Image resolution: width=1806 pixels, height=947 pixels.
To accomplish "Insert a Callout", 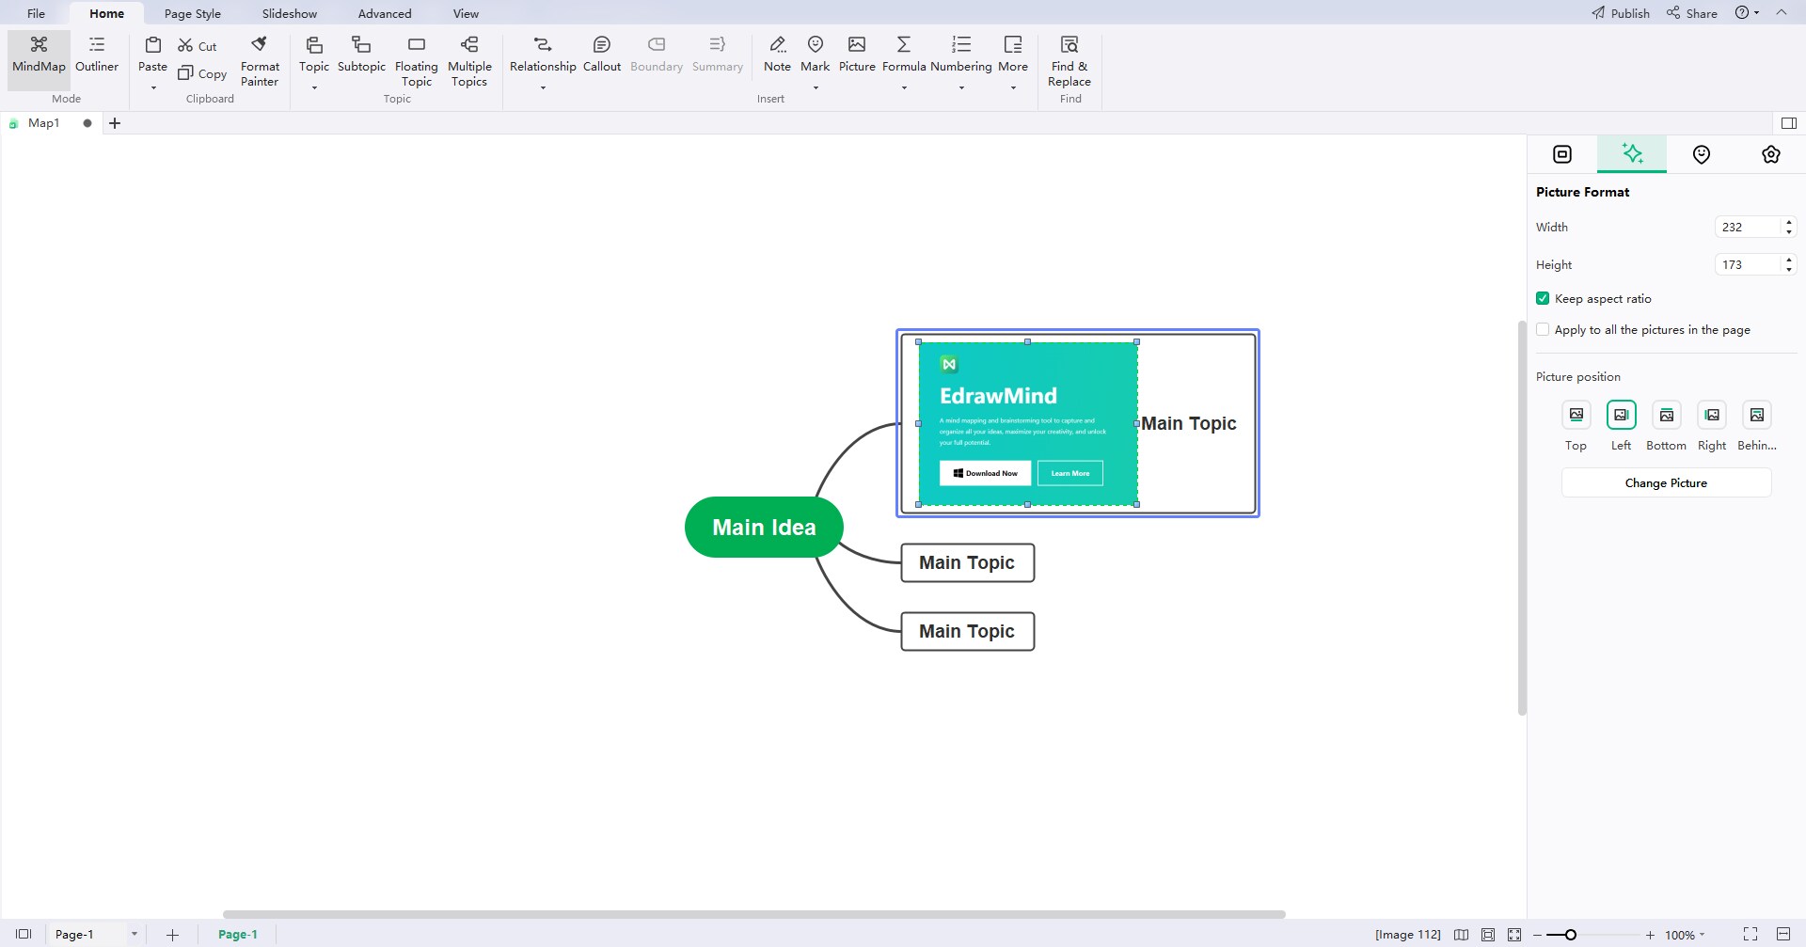I will click(602, 55).
